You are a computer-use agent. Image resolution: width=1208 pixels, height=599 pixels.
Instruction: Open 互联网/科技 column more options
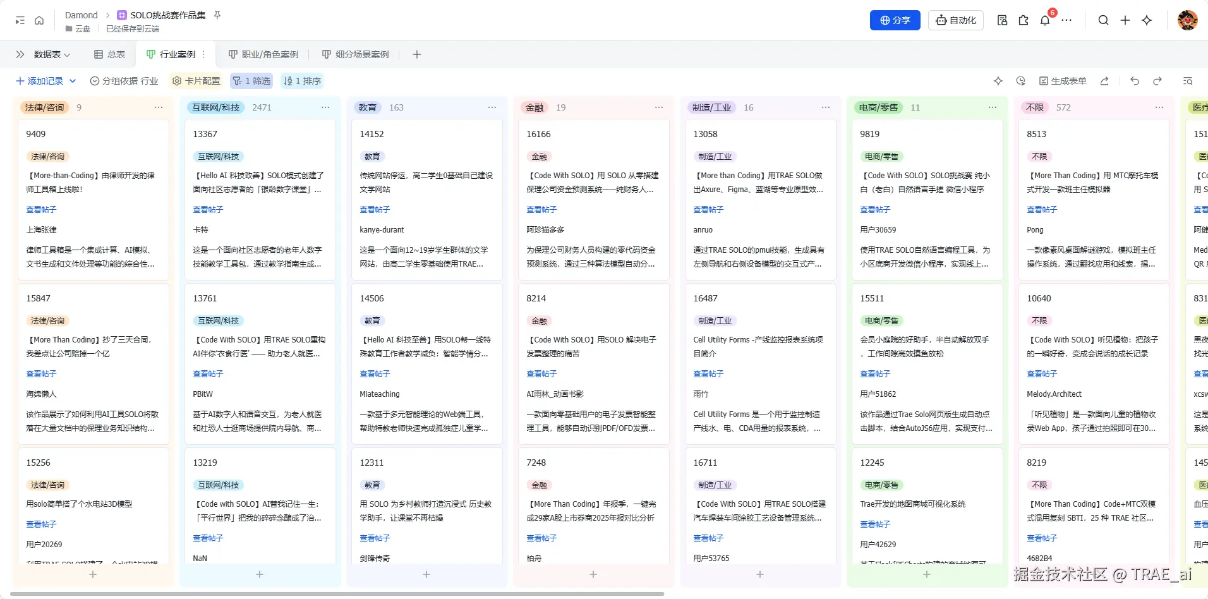[x=325, y=107]
